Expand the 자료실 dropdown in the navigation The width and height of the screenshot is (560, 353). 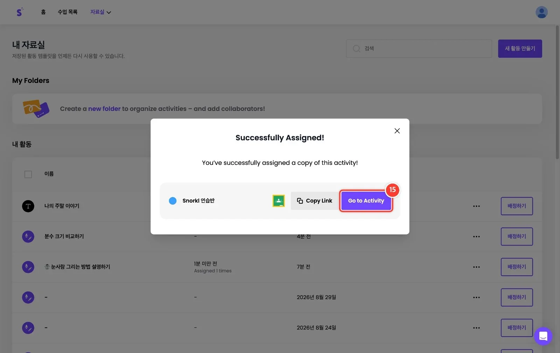click(x=100, y=12)
